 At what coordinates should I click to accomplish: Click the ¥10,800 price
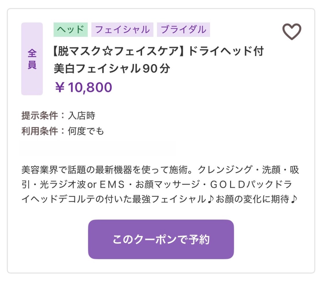(84, 88)
